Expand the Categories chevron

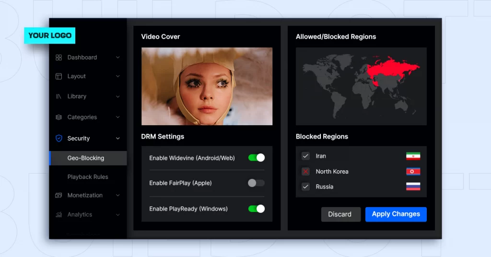pyautogui.click(x=118, y=117)
